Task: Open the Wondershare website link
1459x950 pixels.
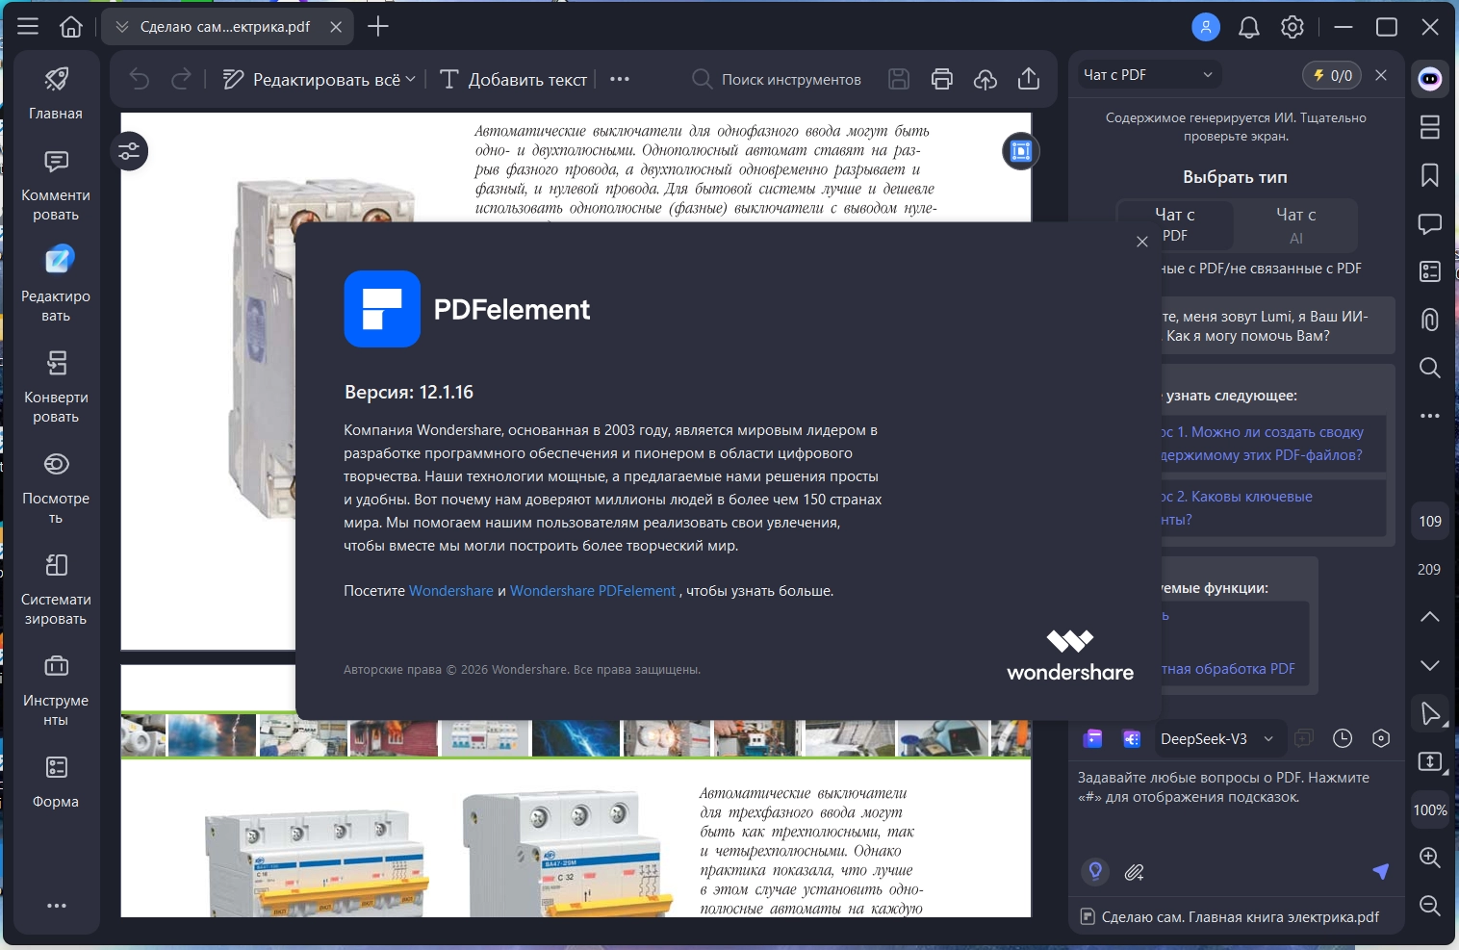Action: (x=451, y=591)
